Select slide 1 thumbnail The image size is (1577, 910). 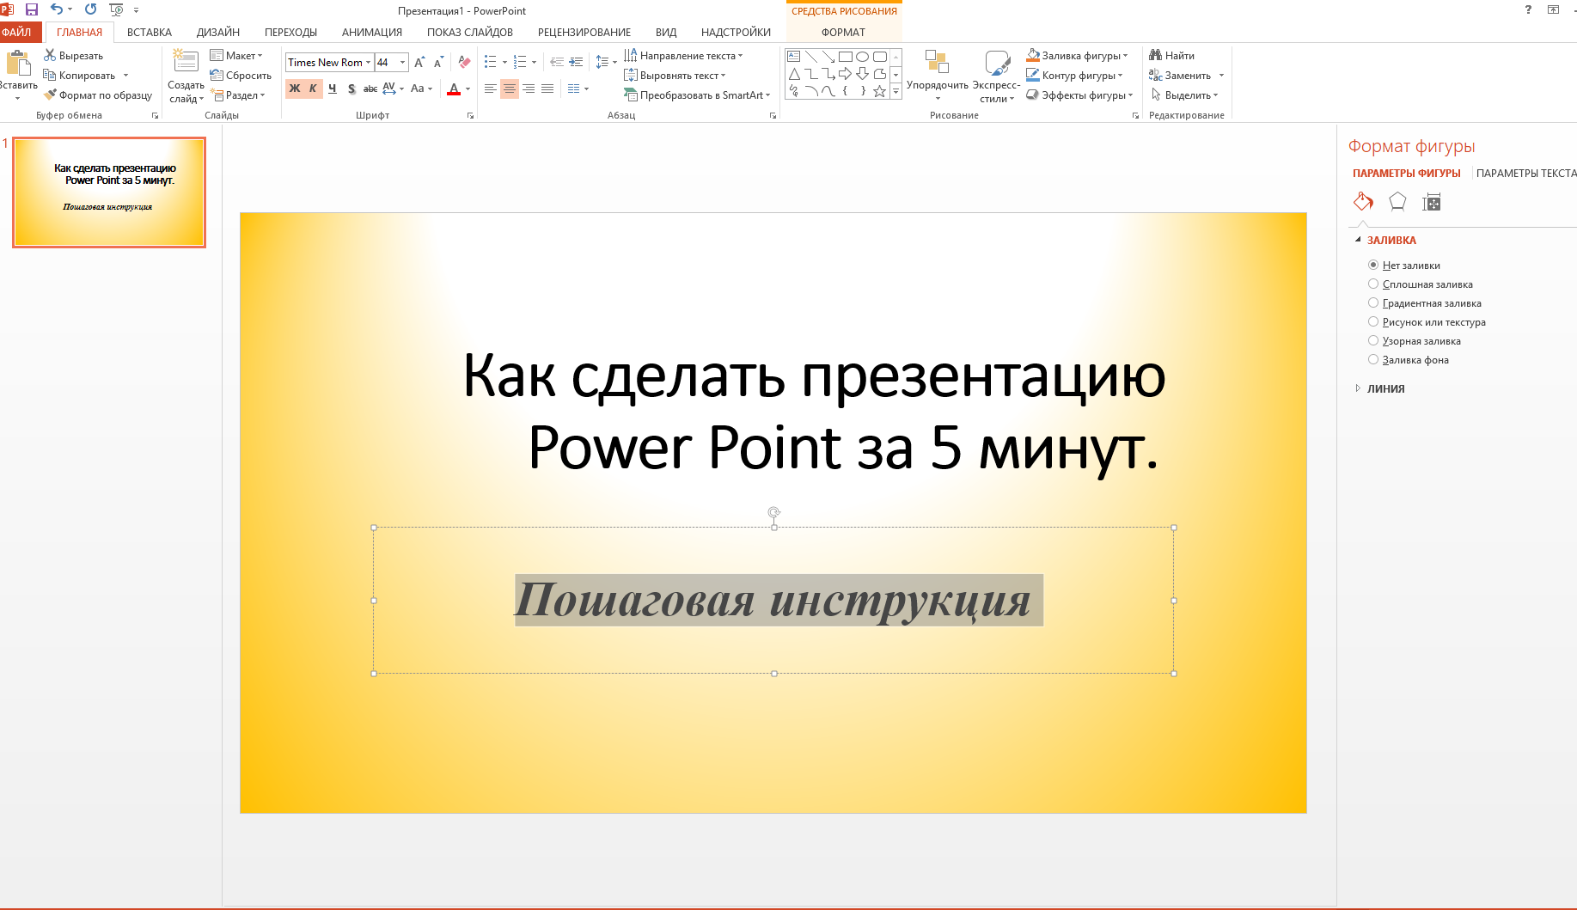[x=109, y=192]
